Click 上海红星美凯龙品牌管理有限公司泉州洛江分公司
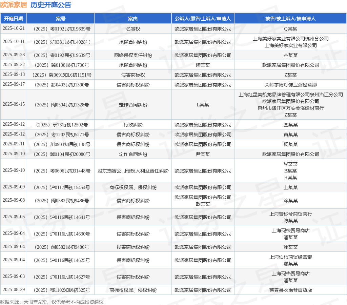Image resolution: width=347 pixels, height=305 pixels. (290, 95)
